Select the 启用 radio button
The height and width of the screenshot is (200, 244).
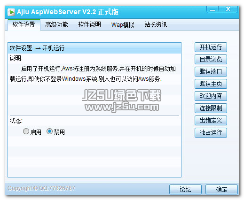point(26,131)
